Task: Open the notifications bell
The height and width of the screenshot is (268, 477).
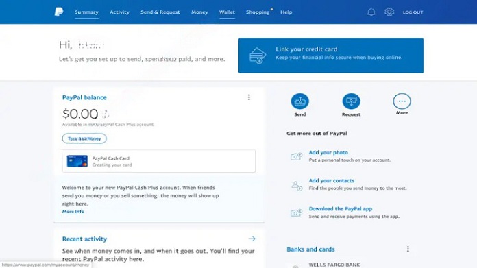Action: [x=371, y=12]
